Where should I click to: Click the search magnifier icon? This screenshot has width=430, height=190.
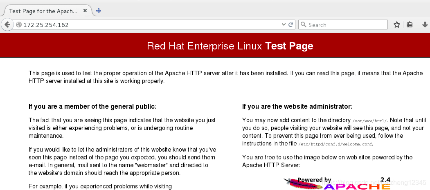tap(303, 25)
